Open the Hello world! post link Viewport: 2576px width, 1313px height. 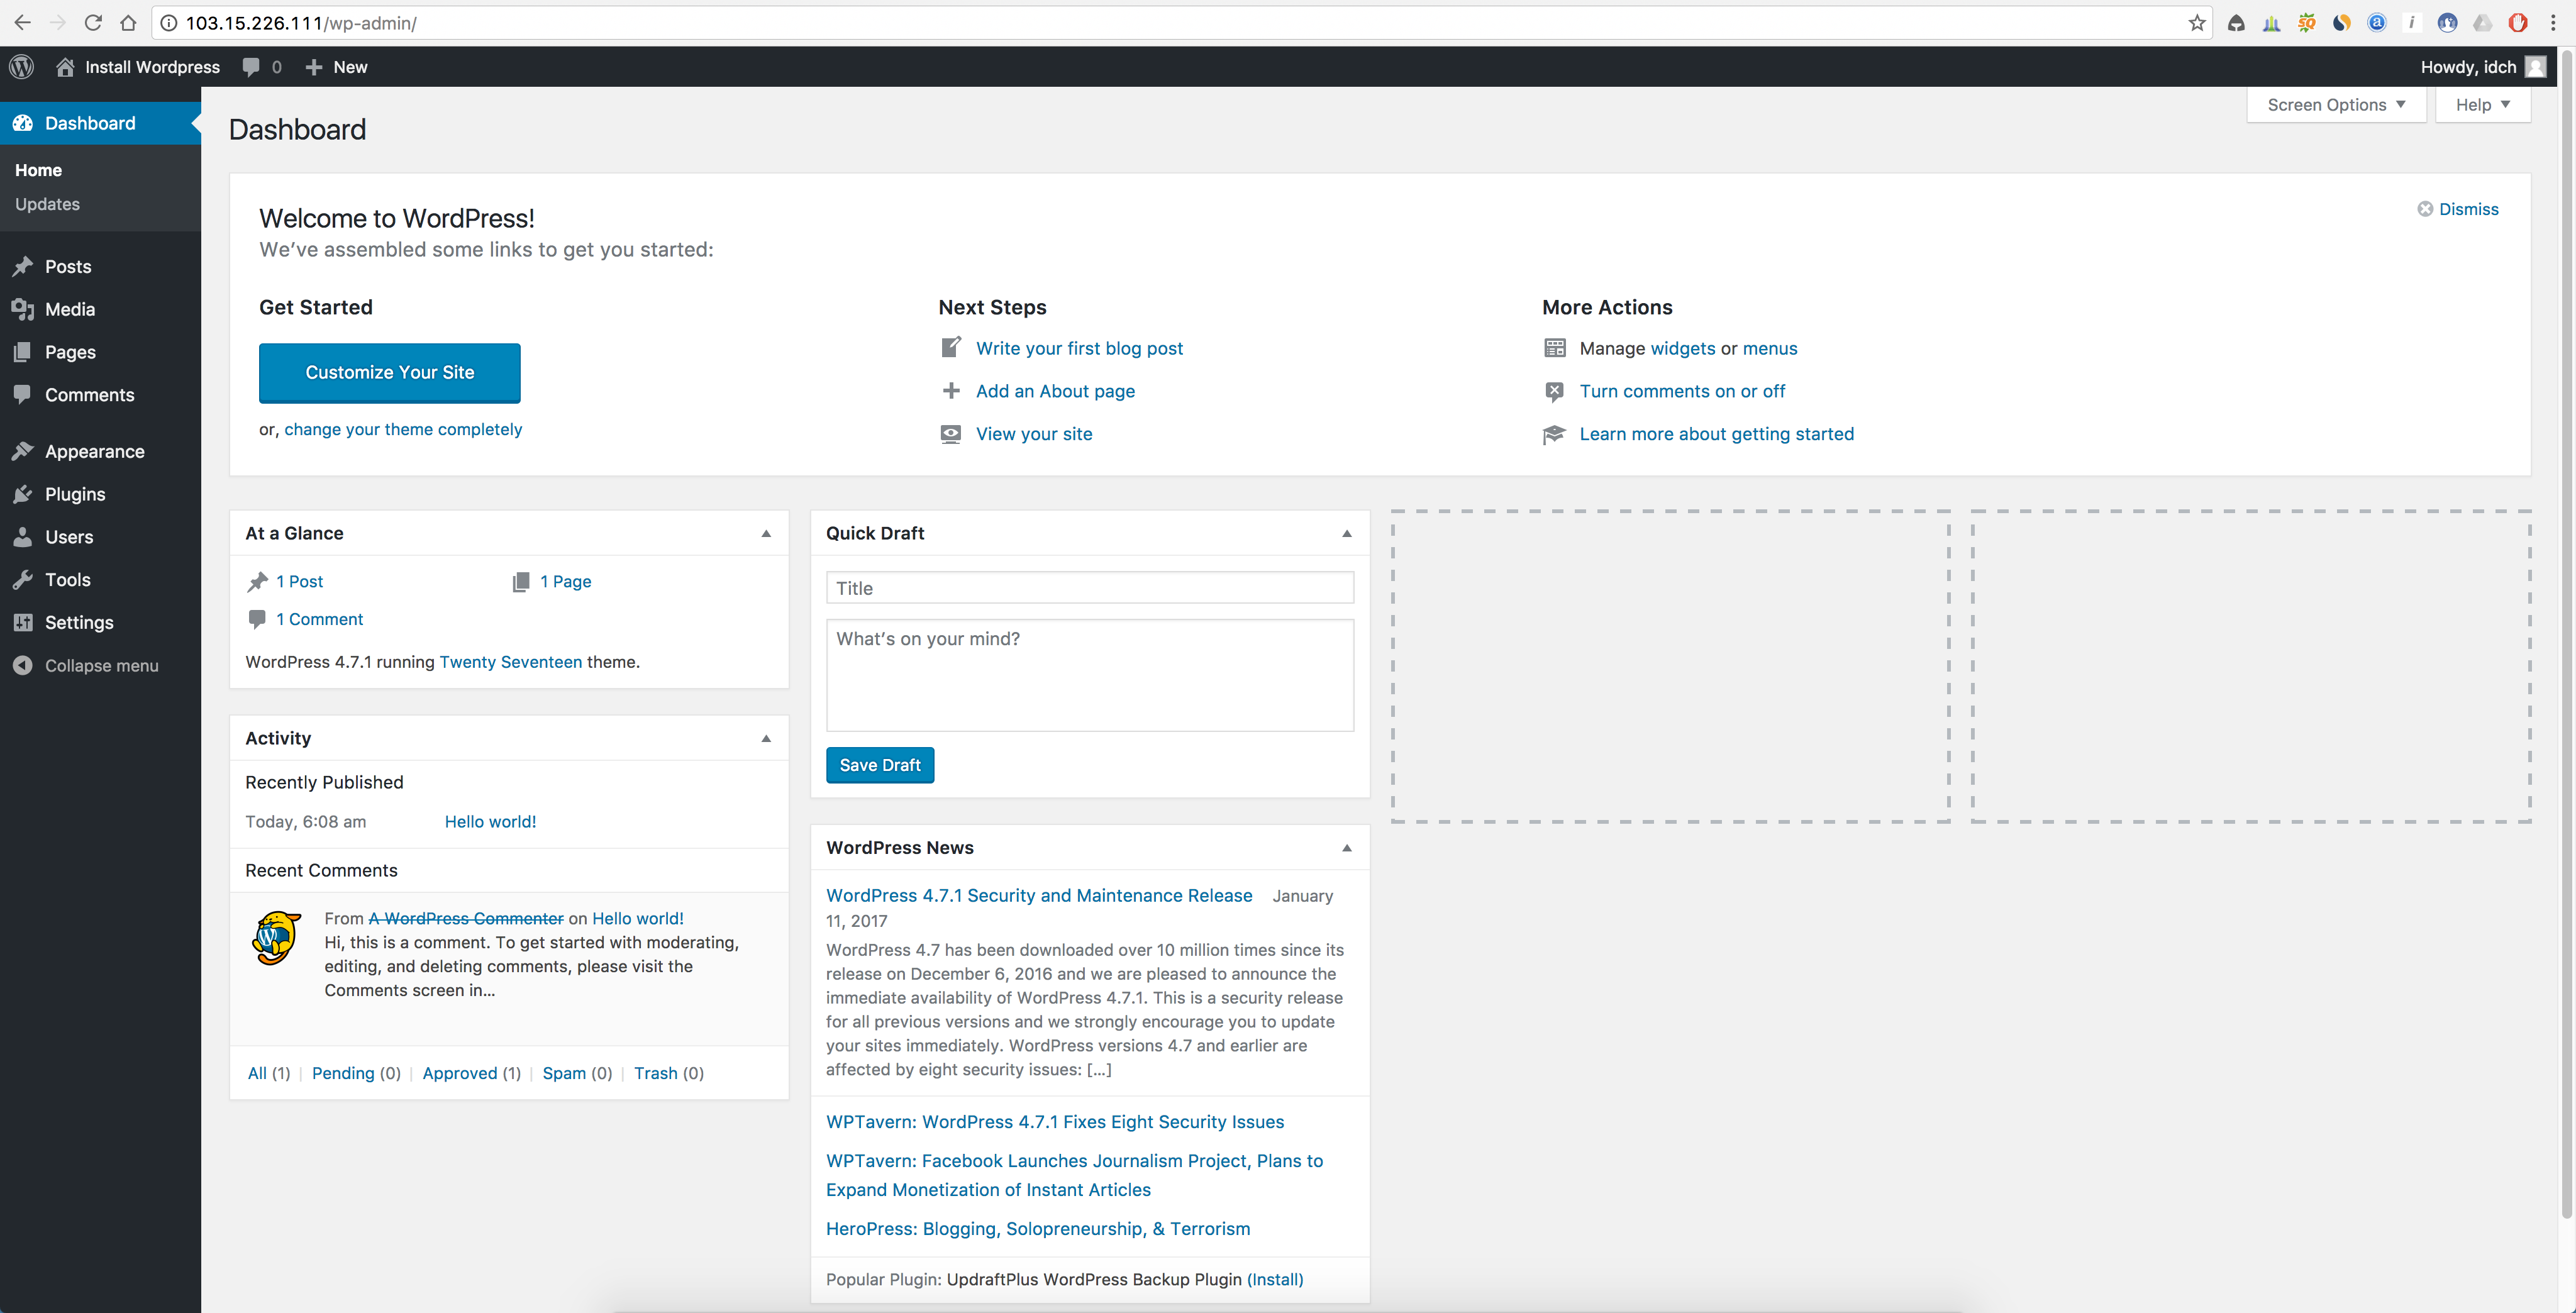point(490,821)
